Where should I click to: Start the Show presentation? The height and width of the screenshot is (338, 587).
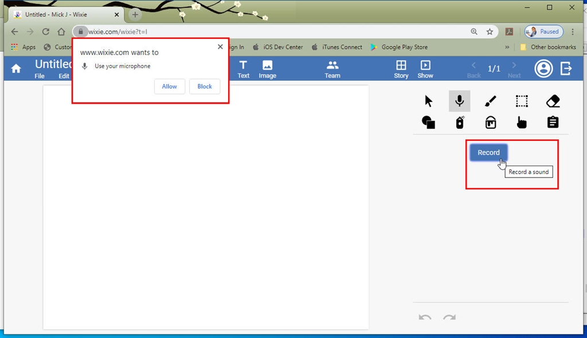click(x=425, y=70)
